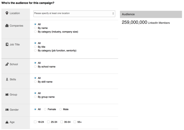Select By skill name option
This screenshot has height=130, width=184.
coord(35,82)
